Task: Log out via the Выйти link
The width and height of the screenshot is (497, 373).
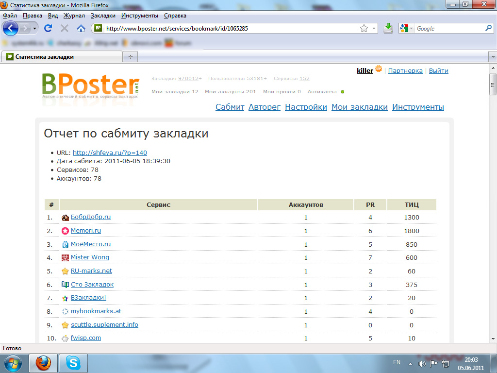Action: pos(438,71)
